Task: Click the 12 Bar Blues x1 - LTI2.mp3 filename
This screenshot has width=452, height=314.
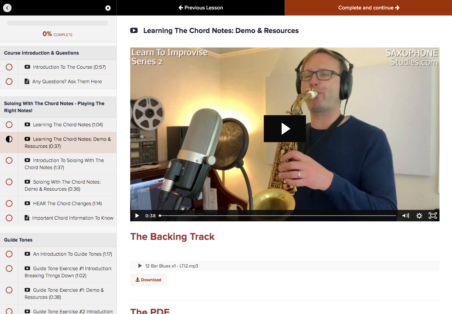Action: tap(172, 266)
